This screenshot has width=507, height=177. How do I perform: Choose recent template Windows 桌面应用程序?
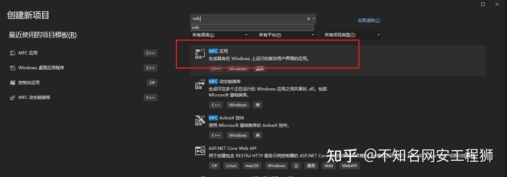[x=41, y=68]
